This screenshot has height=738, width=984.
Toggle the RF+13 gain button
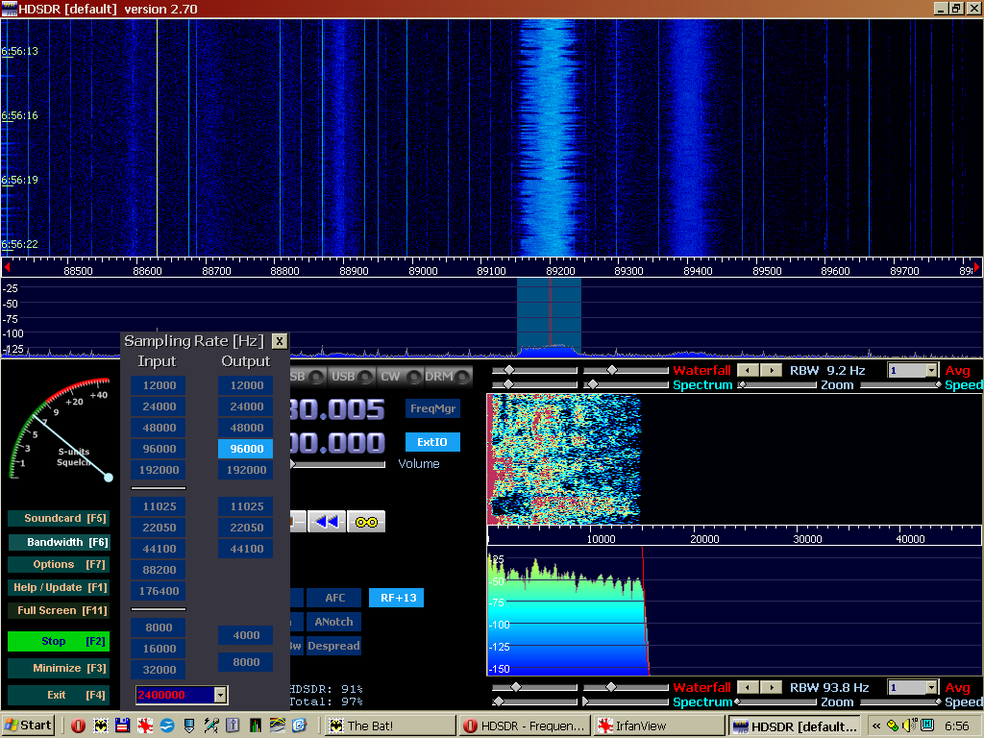(397, 598)
